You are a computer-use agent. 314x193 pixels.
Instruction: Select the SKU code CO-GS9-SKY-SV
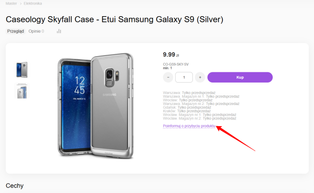coord(176,64)
